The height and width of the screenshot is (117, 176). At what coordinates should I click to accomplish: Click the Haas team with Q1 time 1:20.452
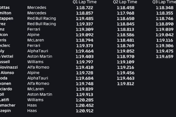click(x=32, y=105)
